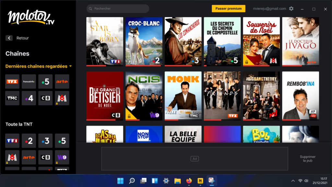
Task: Open the TF1 channel in Toute la TNT
Action: [12, 141]
